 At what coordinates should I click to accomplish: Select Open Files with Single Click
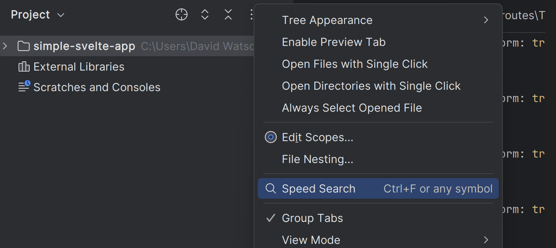coord(355,64)
